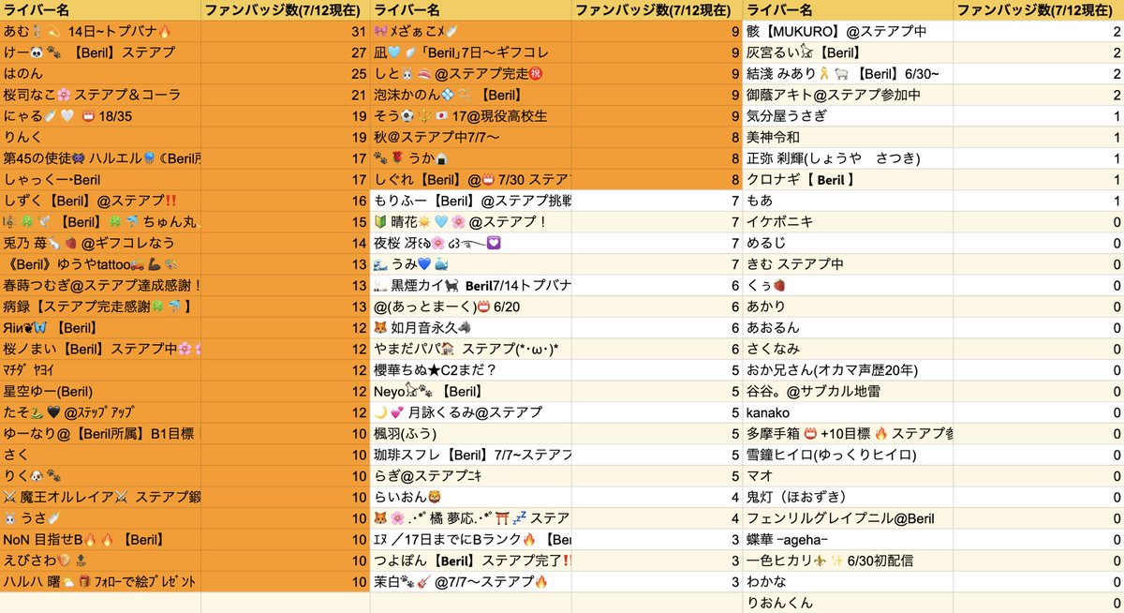1124x613 pixels.
Task: Select the leftmost ライバー名 header cell
Action: (x=100, y=10)
